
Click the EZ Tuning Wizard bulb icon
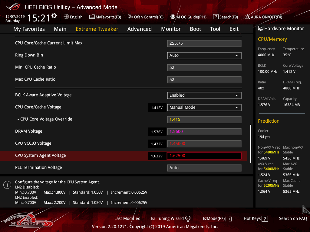188,218
